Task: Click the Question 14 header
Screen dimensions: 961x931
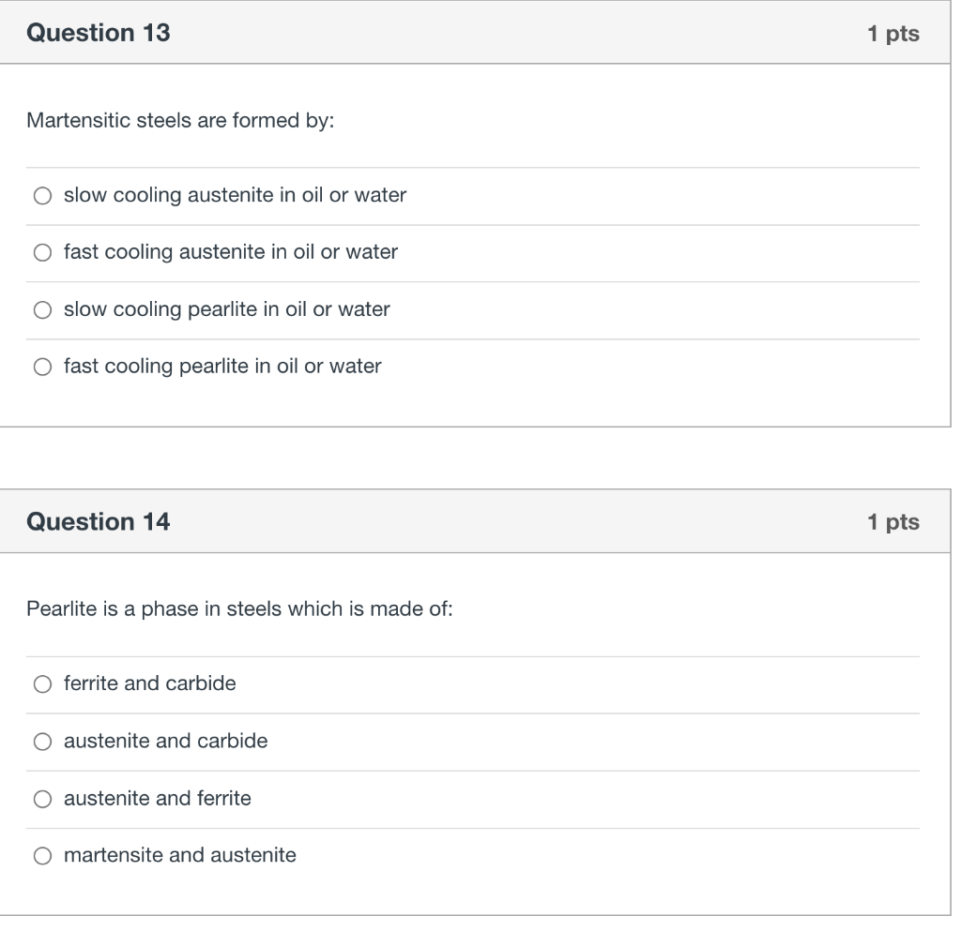Action: coord(98,521)
